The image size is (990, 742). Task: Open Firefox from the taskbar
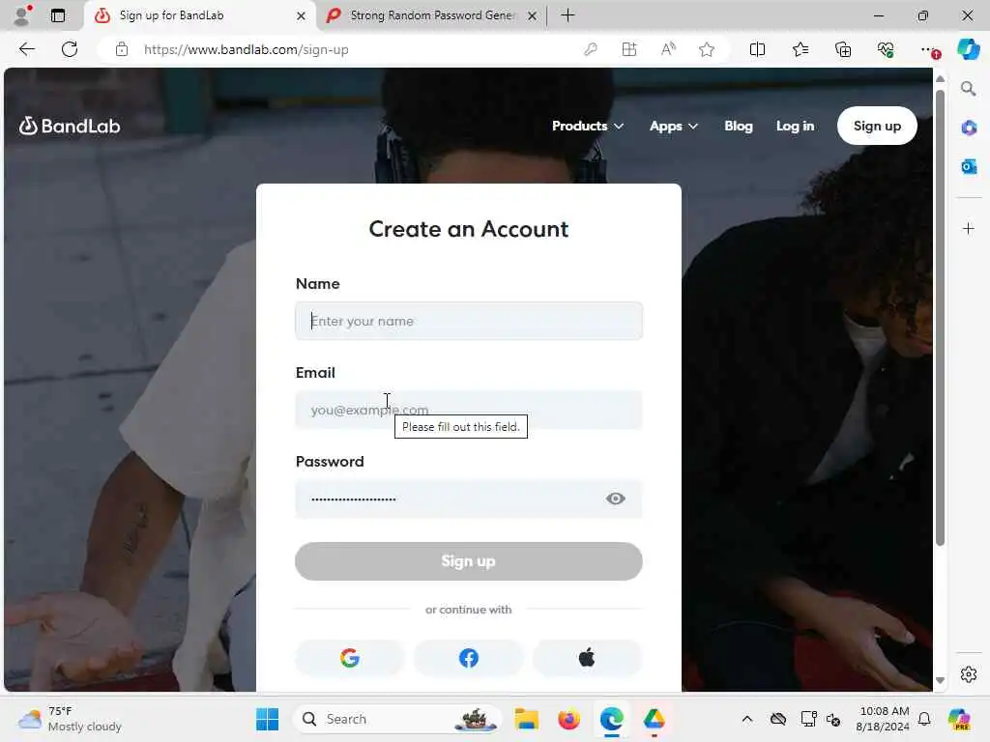coord(568,719)
